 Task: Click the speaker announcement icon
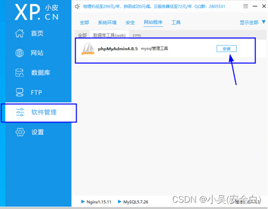click(x=77, y=7)
